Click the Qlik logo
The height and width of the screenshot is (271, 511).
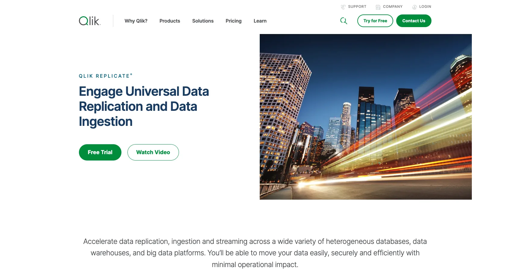pyautogui.click(x=90, y=21)
